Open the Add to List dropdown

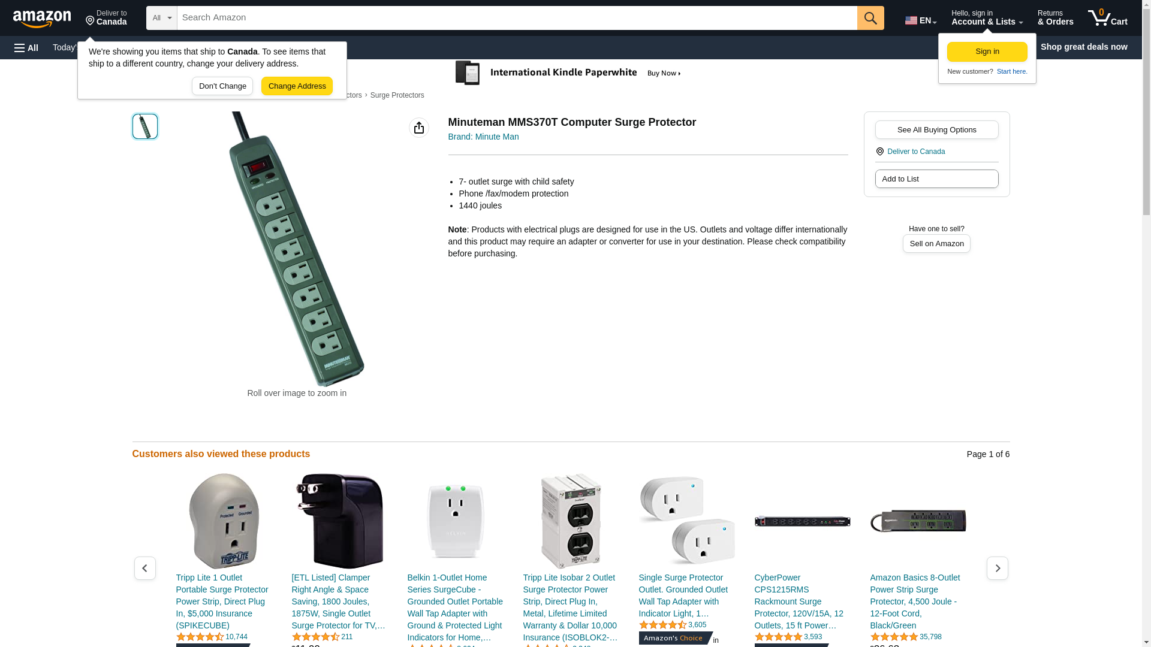pos(936,179)
